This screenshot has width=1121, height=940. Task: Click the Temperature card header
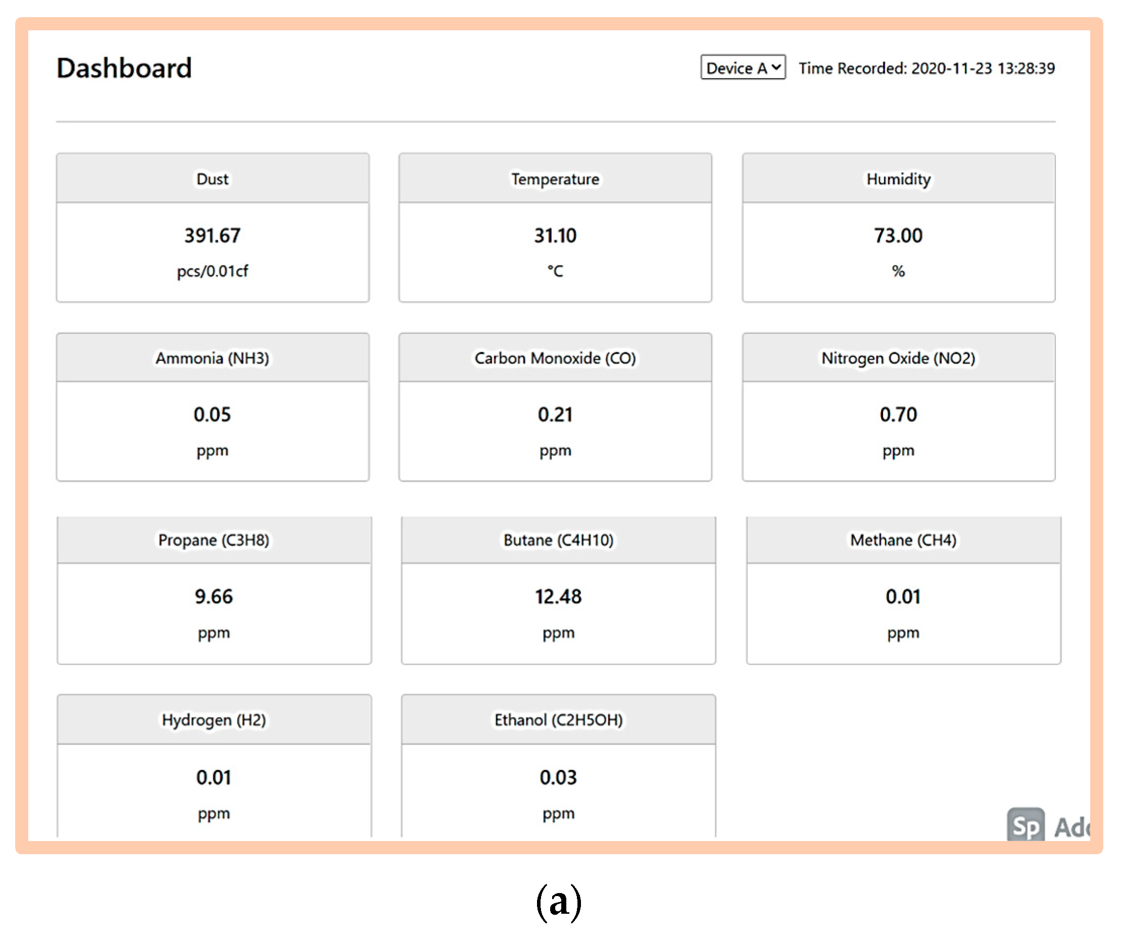[555, 179]
